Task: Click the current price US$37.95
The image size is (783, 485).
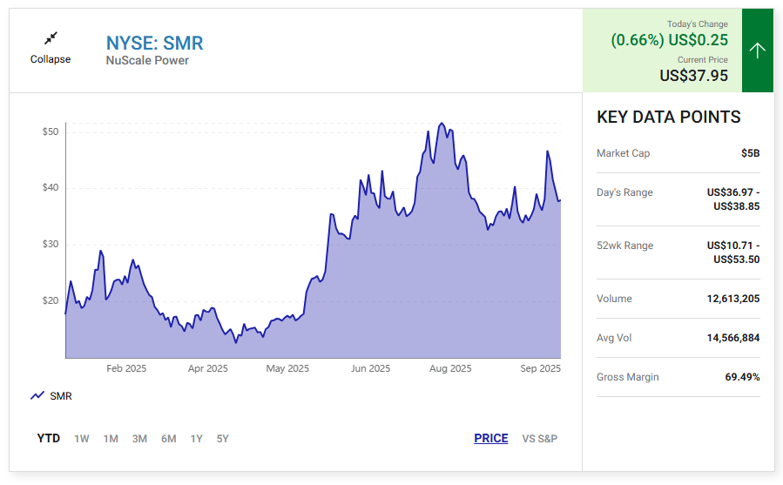Action: pyautogui.click(x=693, y=76)
